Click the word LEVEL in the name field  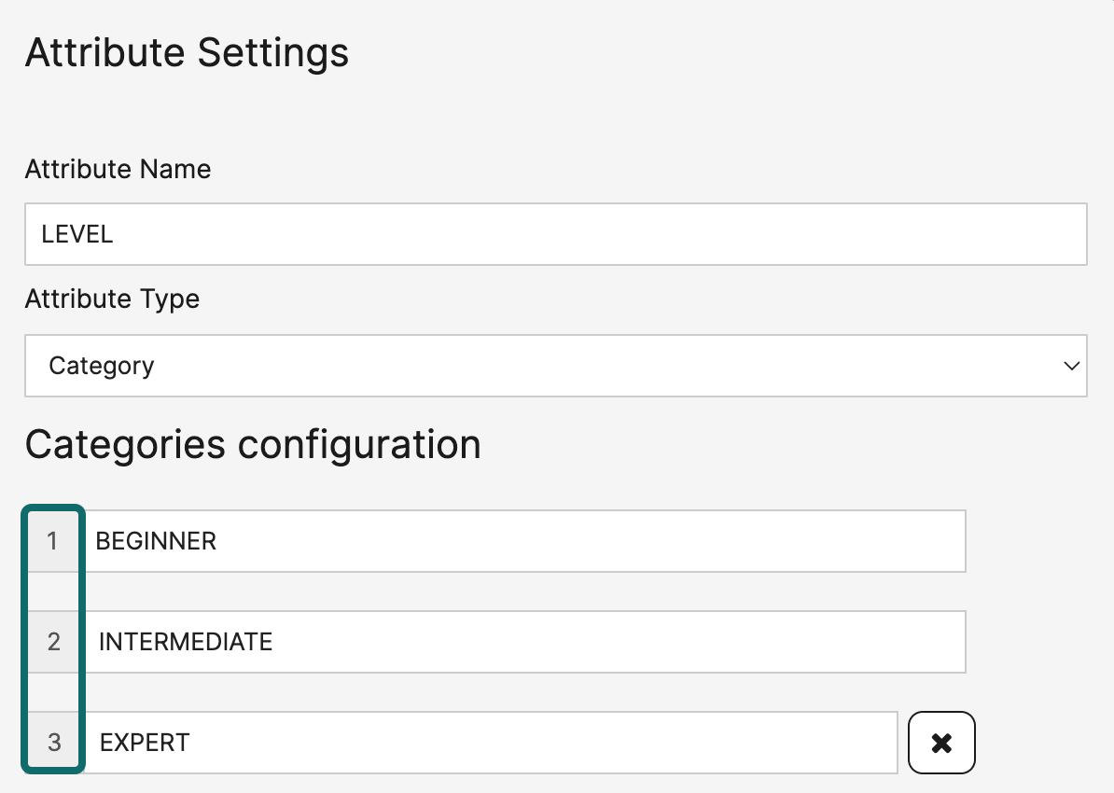click(x=77, y=234)
